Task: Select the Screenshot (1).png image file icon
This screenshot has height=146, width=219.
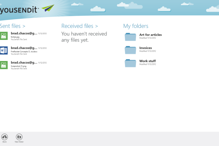Action: coord(4,65)
